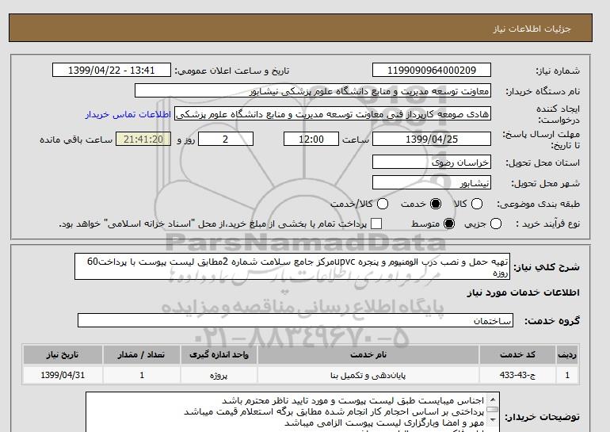The image size is (610, 432).
Task: Select the کالا radio button
Action: click(x=477, y=204)
